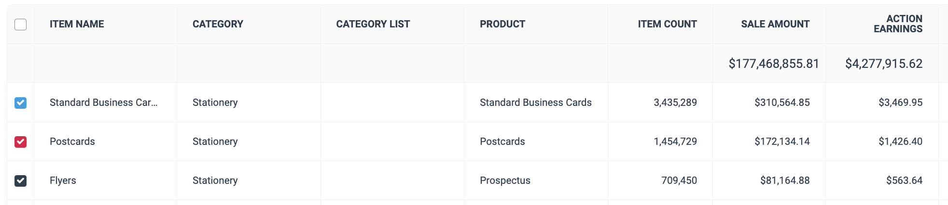The width and height of the screenshot is (948, 205).
Task: Click the Standard Business Car… item name
Action: [103, 102]
